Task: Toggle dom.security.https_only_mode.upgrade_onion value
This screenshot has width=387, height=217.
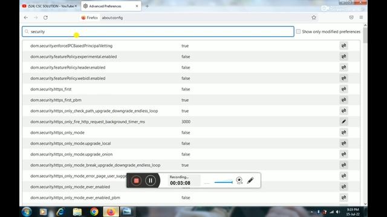Action: click(343, 154)
